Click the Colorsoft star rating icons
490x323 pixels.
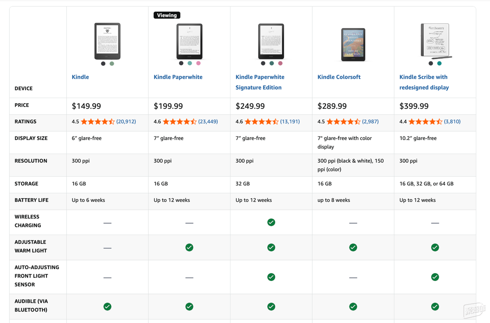pyautogui.click(x=343, y=122)
